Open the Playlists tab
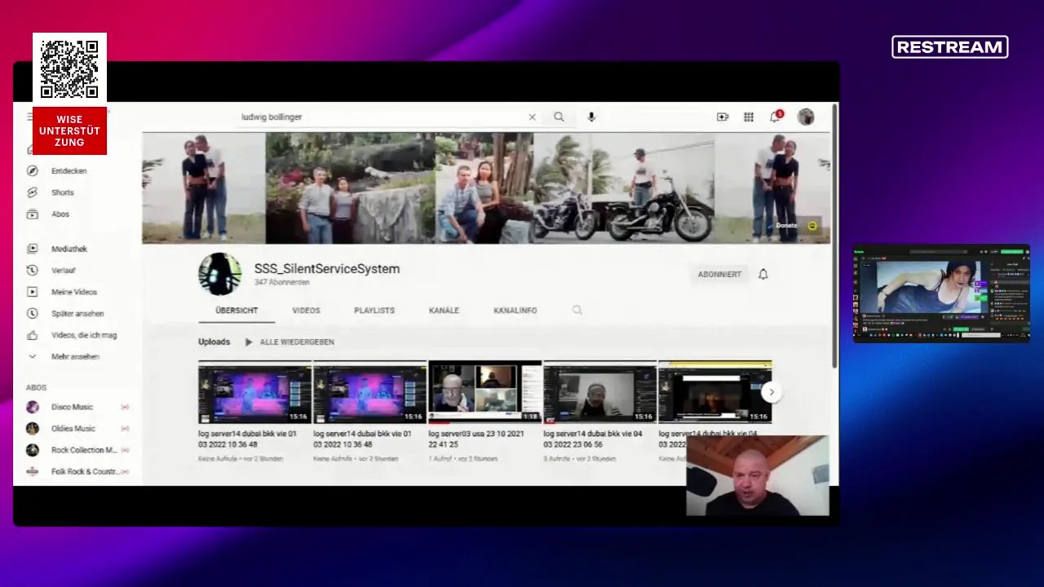 coord(374,311)
